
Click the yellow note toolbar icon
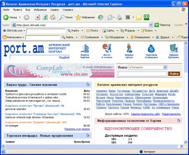click(139, 17)
